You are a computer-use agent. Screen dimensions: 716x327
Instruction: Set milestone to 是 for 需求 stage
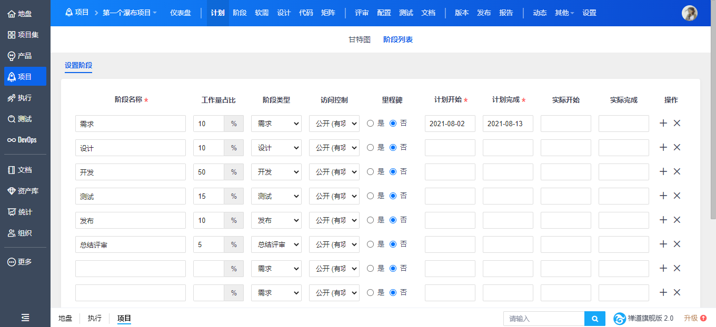[370, 124]
